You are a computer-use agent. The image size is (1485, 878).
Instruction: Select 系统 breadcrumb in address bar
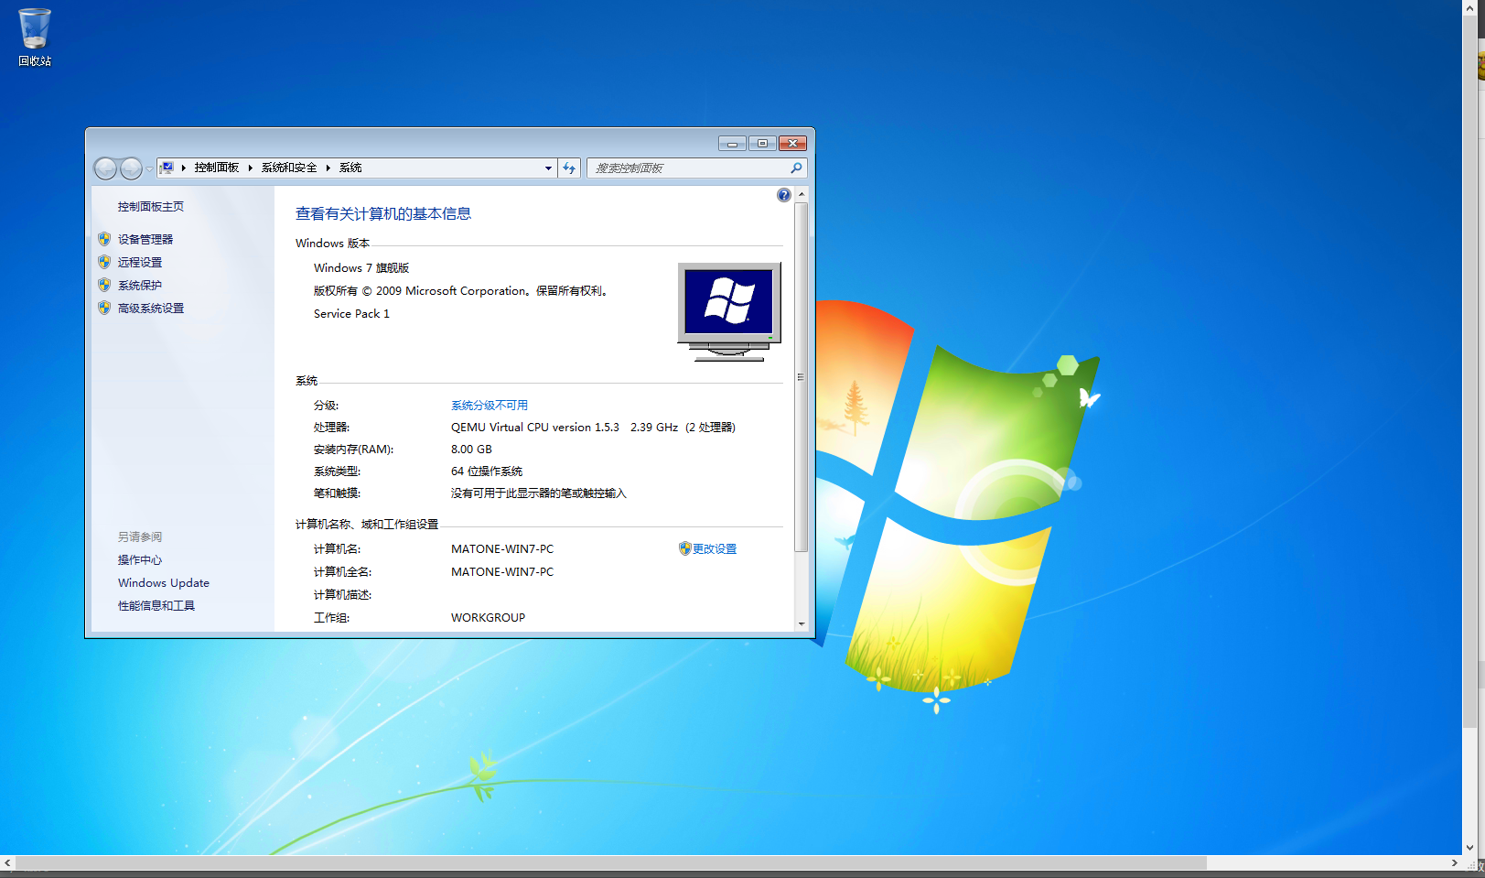pos(350,168)
